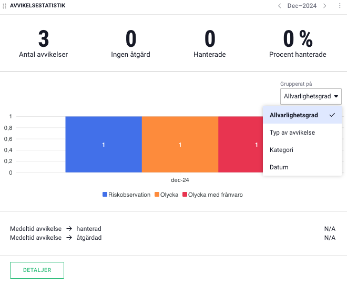The width and height of the screenshot is (347, 284).
Task: Go to next month with right chevron
Action: click(325, 6)
